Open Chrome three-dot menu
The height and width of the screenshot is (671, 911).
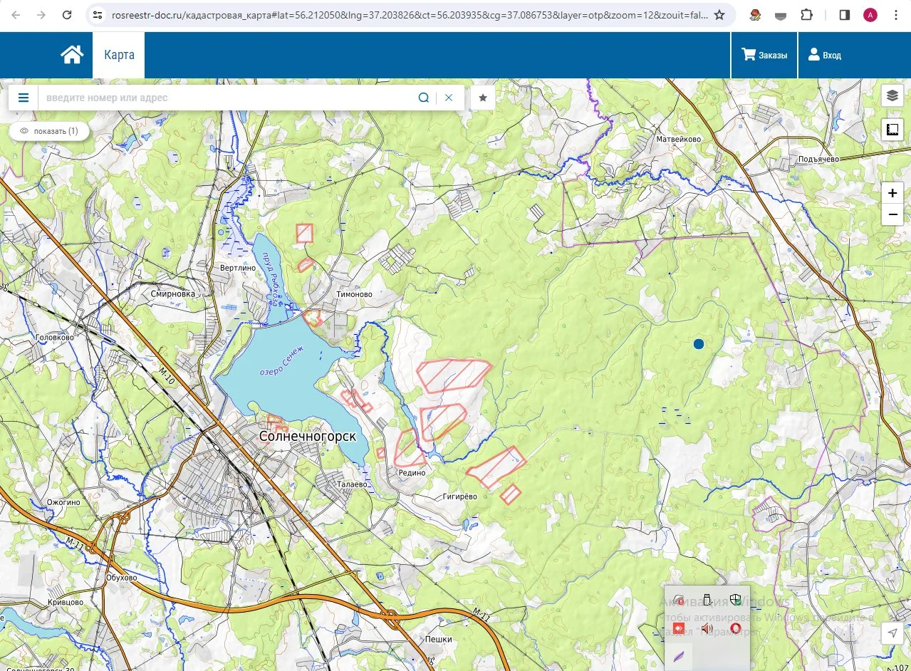(896, 15)
